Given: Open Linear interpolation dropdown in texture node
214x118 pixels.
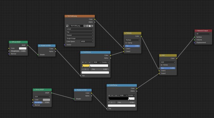Looking at the screenshot, I should tap(80, 29).
